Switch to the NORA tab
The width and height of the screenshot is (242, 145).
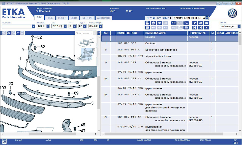[x=74, y=18]
